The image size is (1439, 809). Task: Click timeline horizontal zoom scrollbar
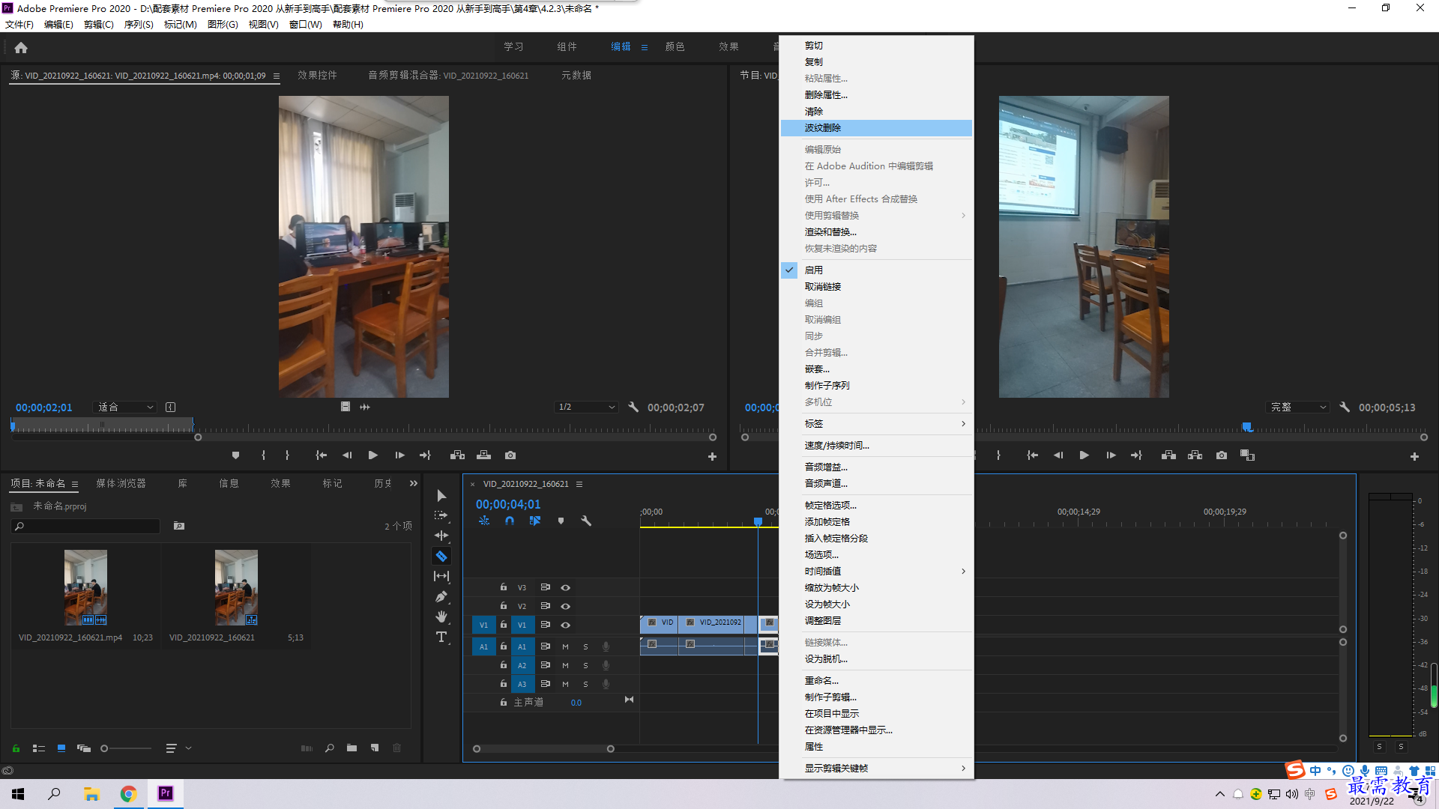click(543, 748)
